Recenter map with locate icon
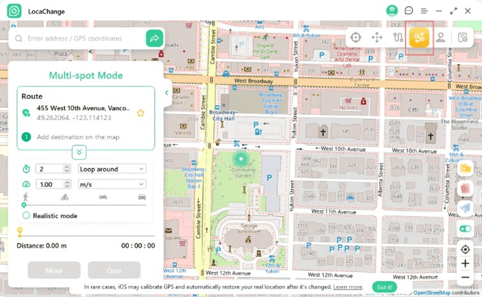This screenshot has height=297, width=482. point(465,249)
